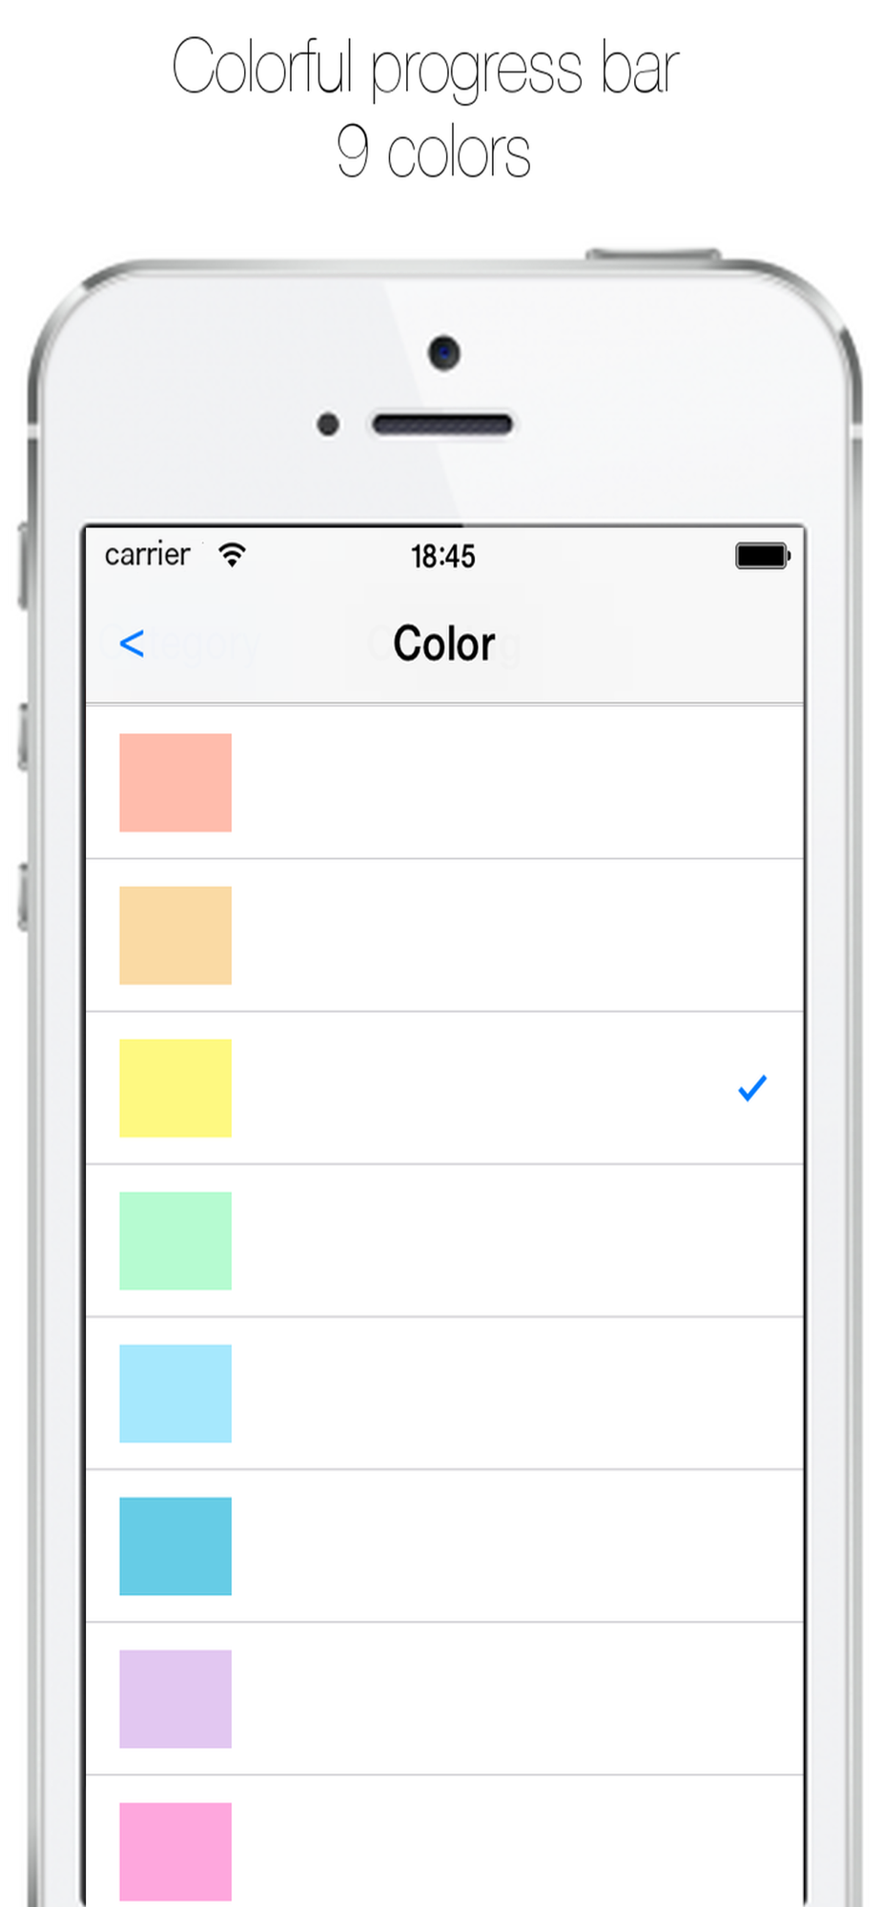
Task: Tap the phone's earpiece speaker
Action: coord(442,424)
